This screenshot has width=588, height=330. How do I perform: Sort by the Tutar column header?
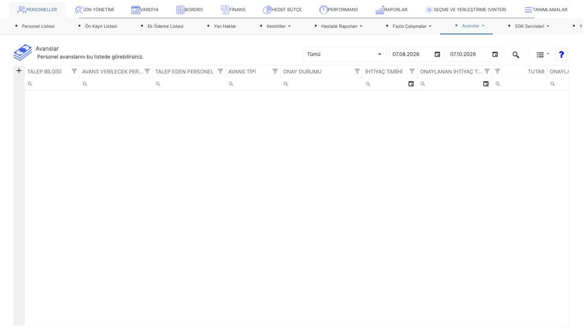(535, 72)
